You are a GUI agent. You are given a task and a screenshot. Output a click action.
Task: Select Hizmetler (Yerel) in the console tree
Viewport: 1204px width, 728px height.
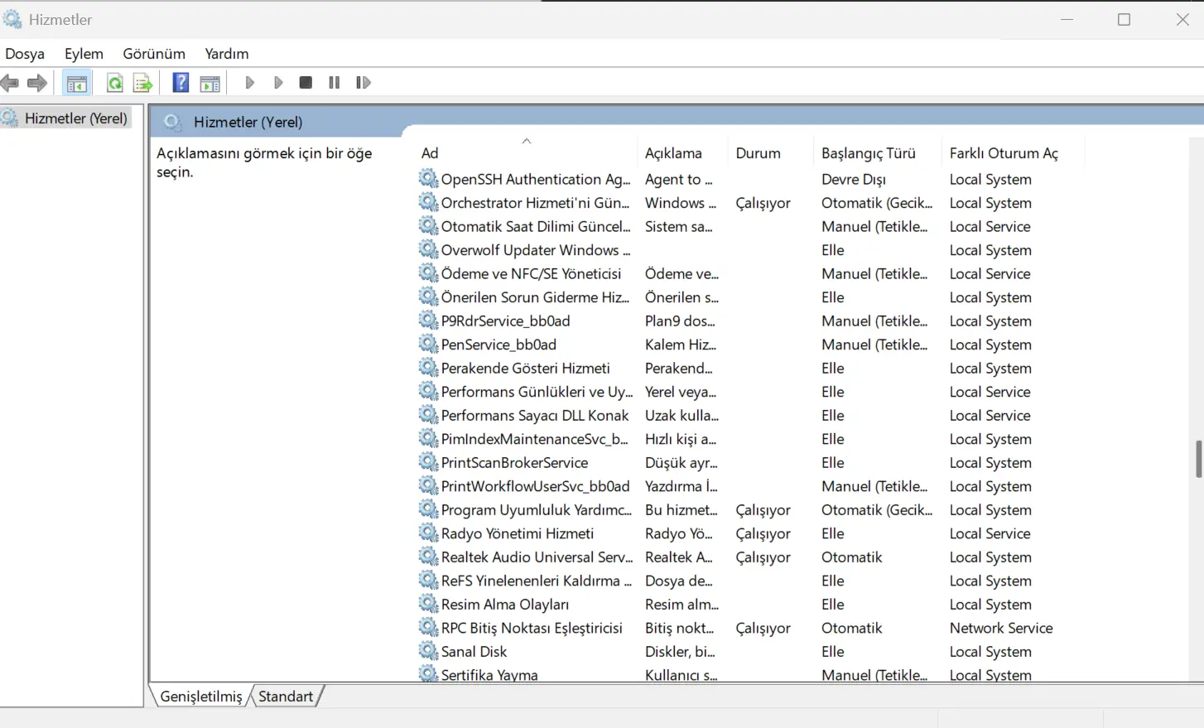pos(76,118)
